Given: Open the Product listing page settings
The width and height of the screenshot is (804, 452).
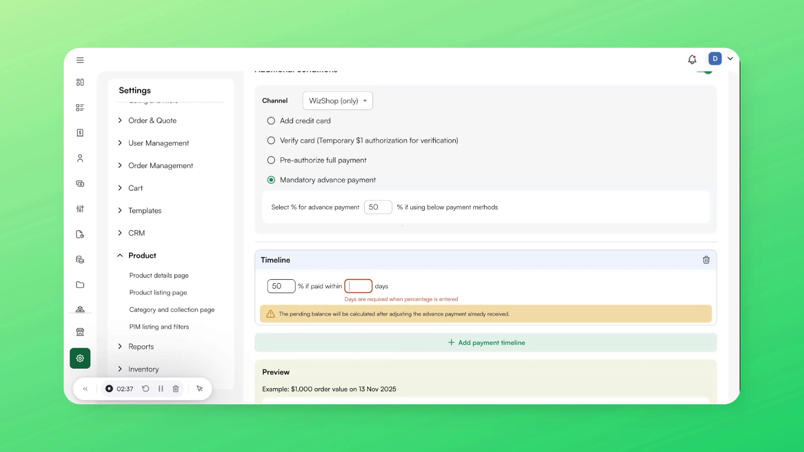Looking at the screenshot, I should [x=158, y=293].
